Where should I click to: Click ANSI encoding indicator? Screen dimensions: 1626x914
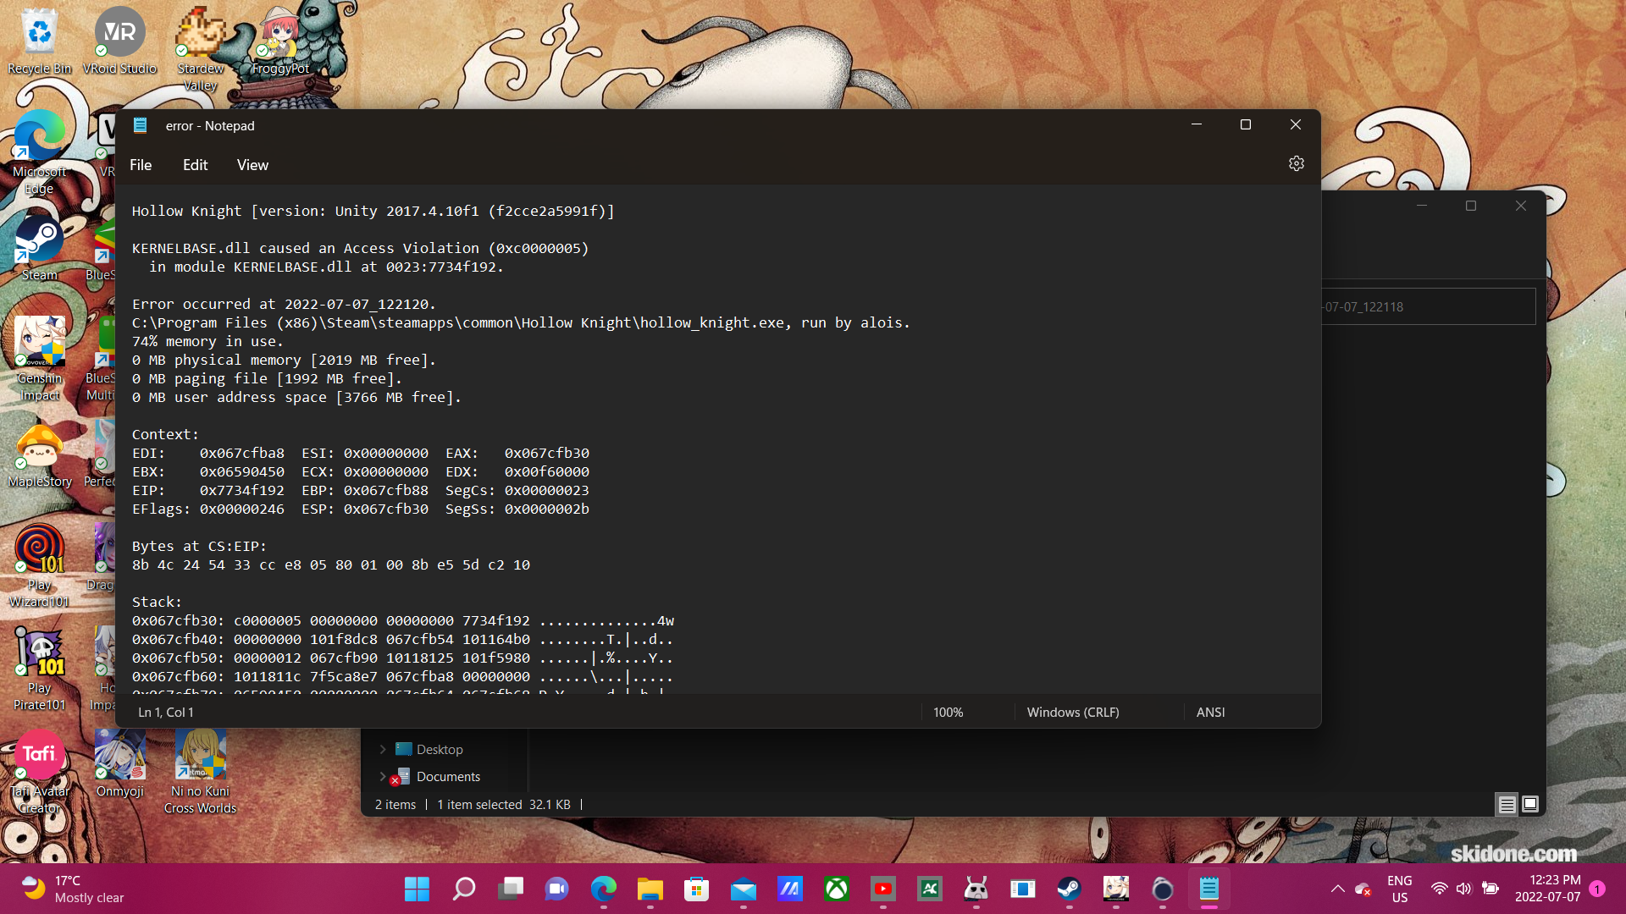[1210, 713]
